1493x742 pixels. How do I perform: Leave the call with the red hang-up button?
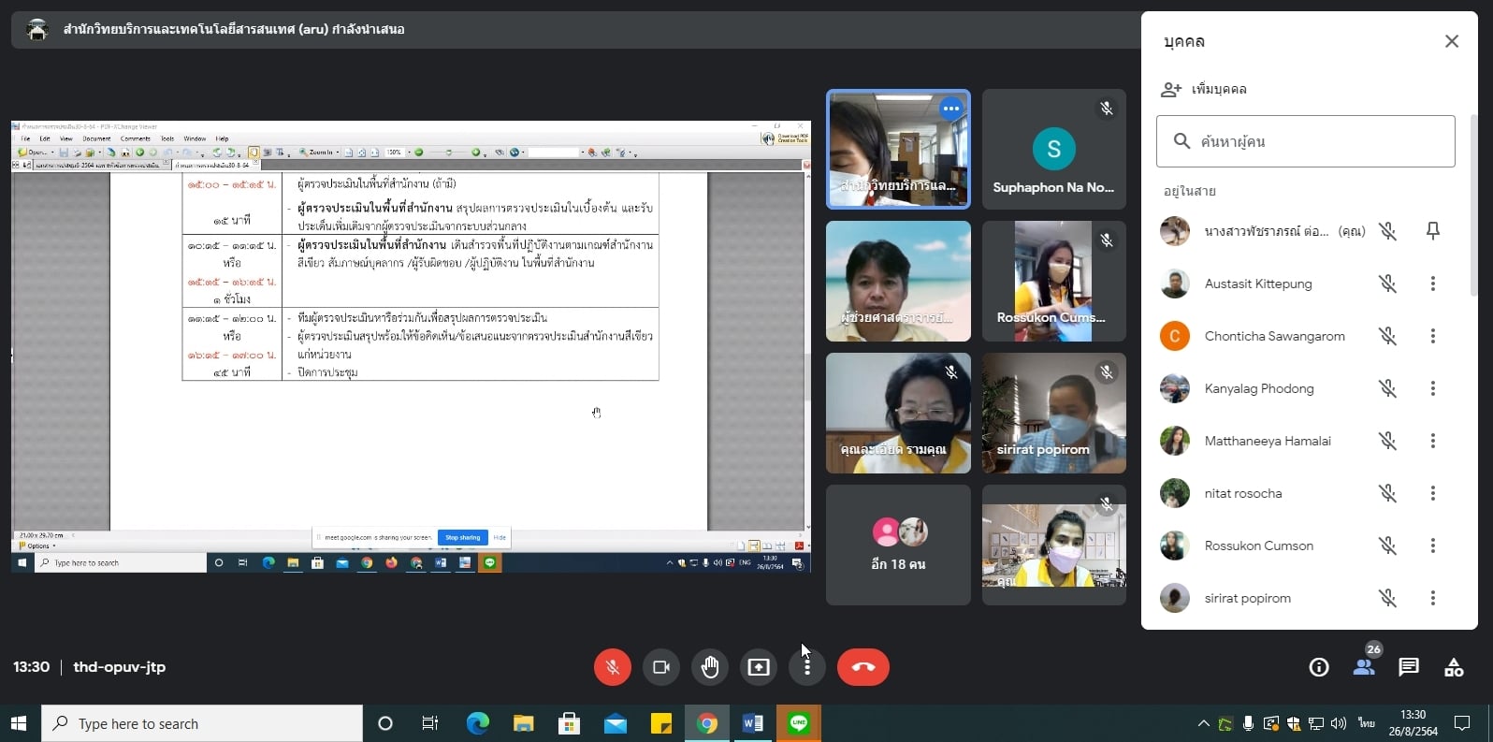[x=863, y=667]
